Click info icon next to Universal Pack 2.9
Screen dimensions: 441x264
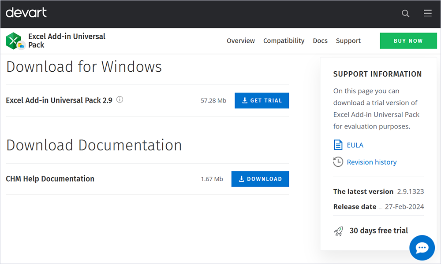pos(120,99)
